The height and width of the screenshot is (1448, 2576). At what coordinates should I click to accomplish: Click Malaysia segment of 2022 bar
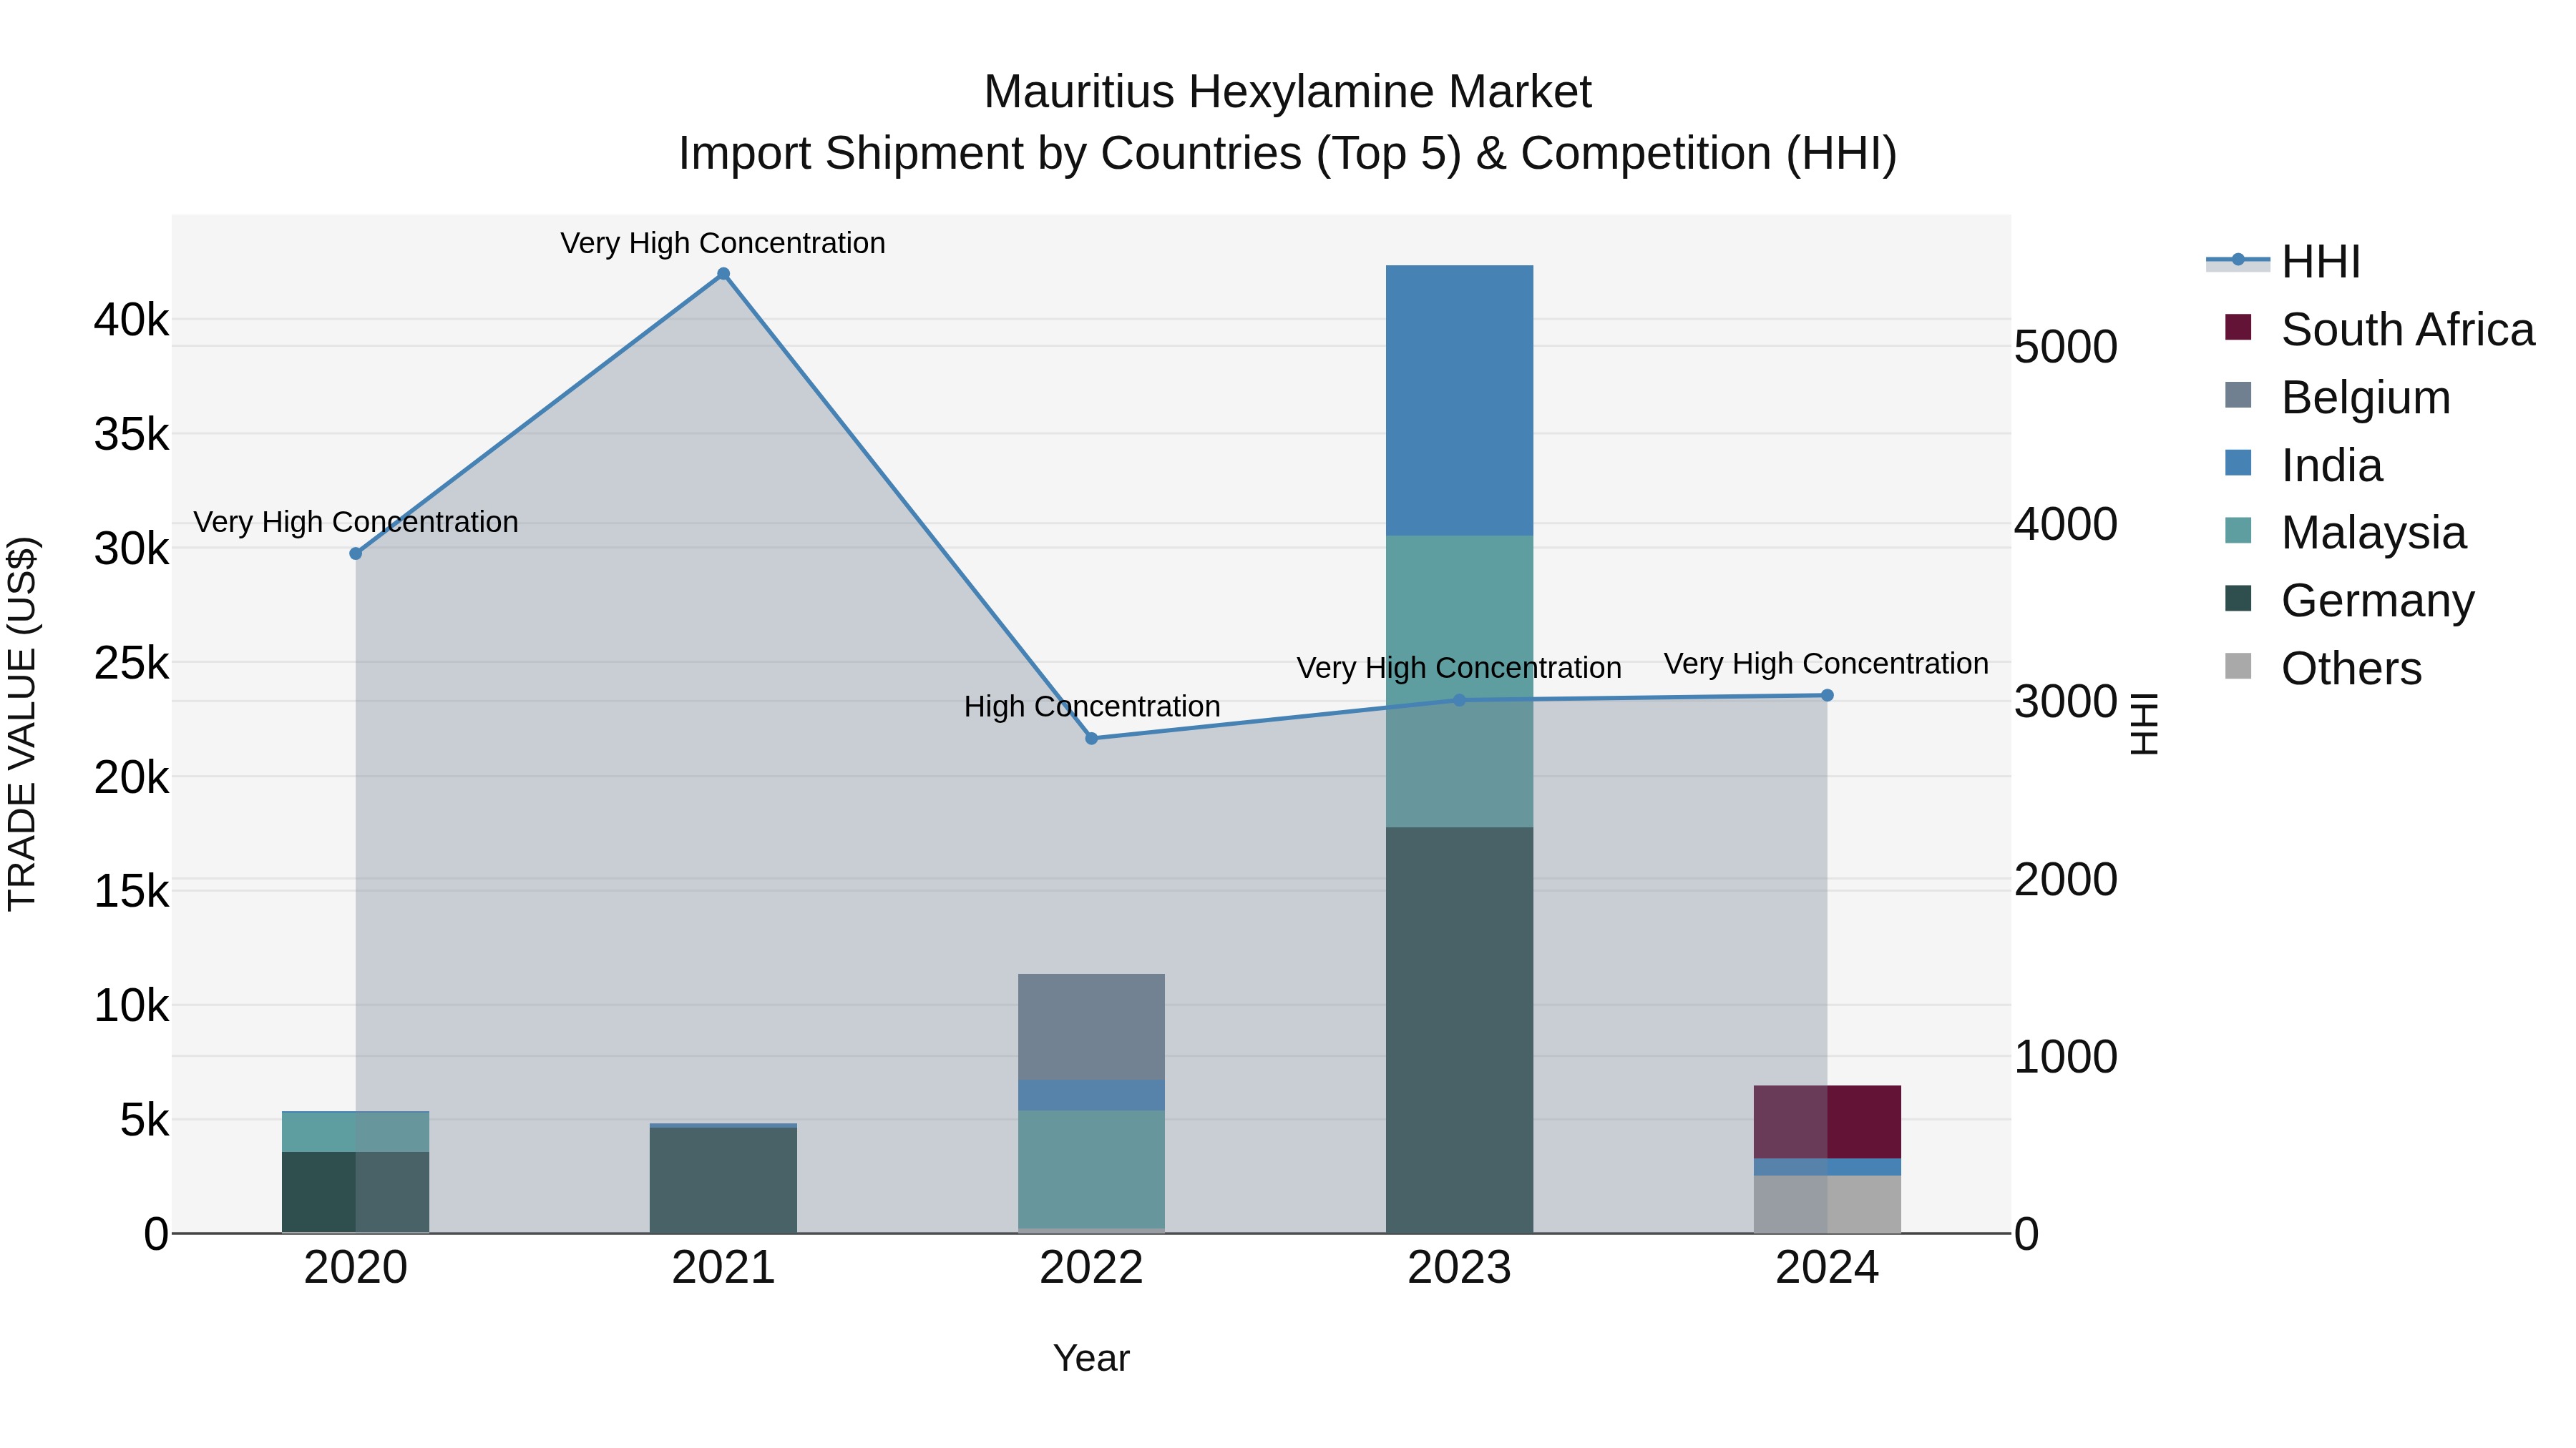coord(1092,1169)
